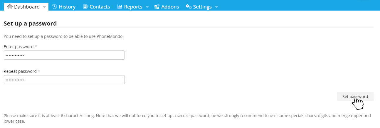This screenshot has height=128, width=380.
Task: Expand the Dashboard dropdown arrow
Action: [44, 7]
